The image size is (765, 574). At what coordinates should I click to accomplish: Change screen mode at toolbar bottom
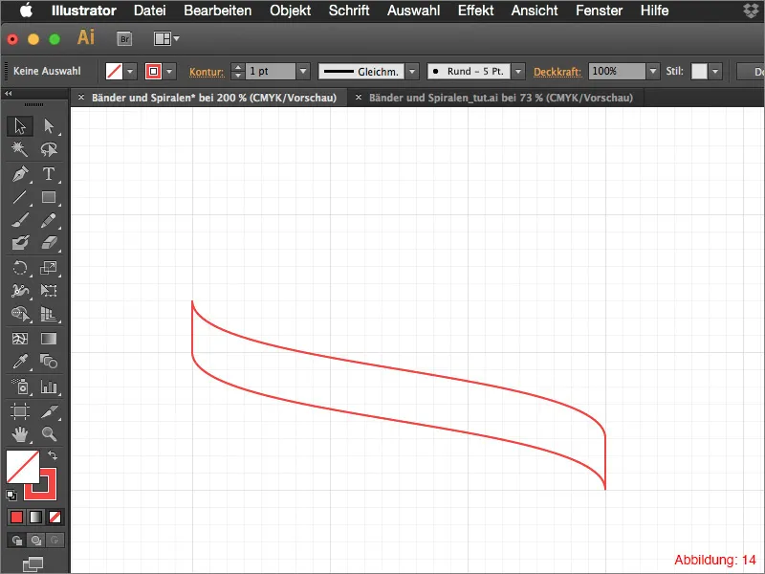coord(33,564)
